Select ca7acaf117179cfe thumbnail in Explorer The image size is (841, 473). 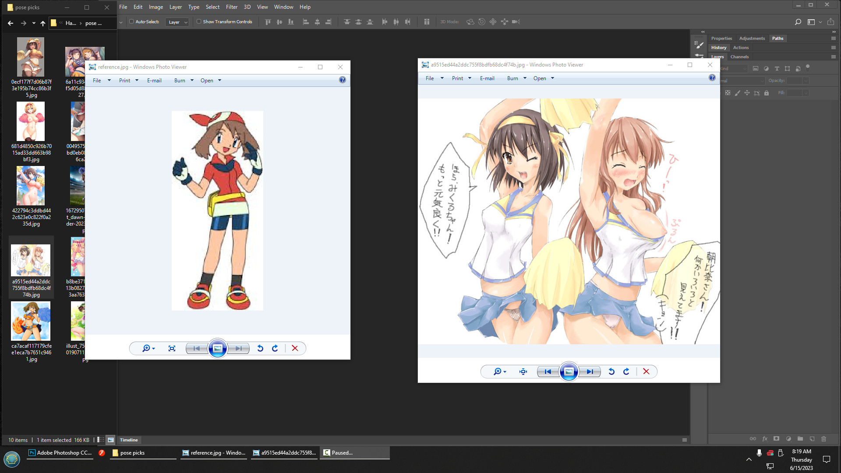coord(31,321)
